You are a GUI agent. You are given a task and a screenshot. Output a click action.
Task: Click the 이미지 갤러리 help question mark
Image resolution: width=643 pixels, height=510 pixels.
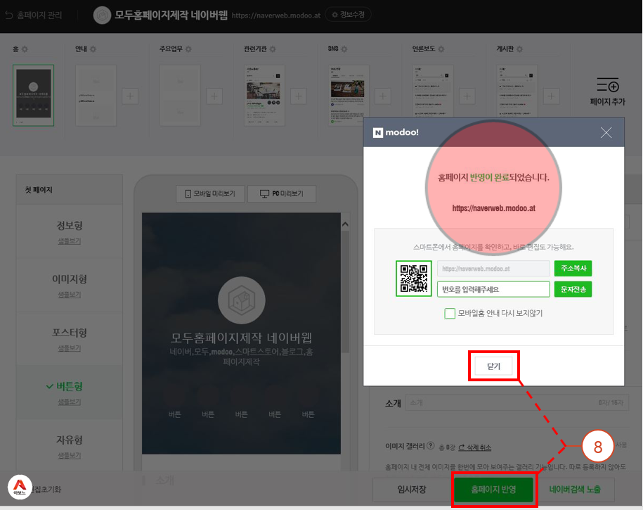click(430, 445)
